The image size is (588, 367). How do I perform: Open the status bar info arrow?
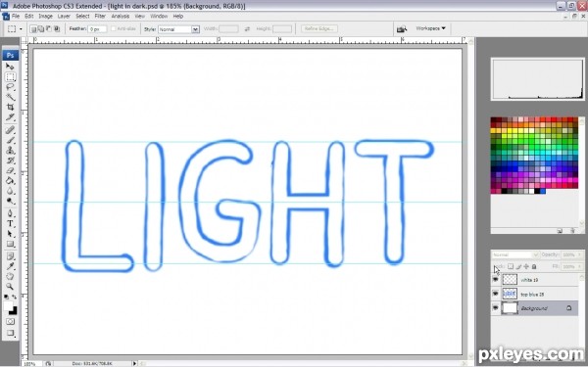point(134,363)
